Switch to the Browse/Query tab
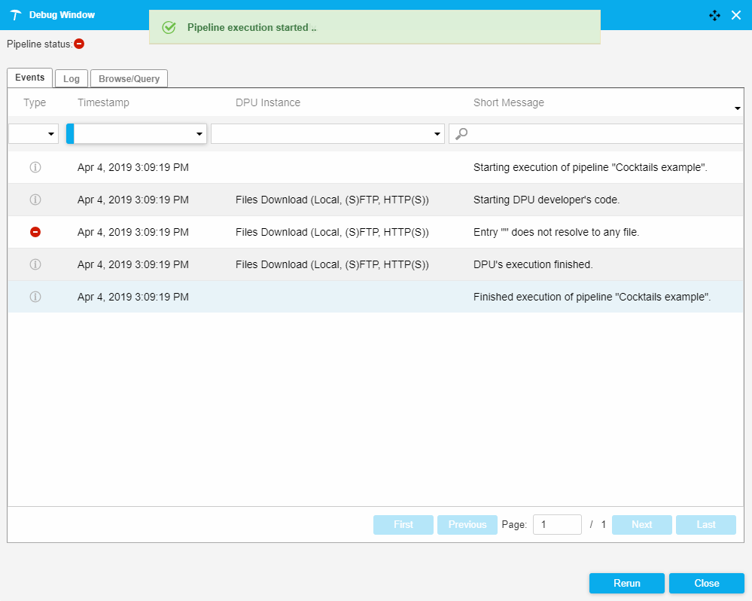This screenshot has height=601, width=752. tap(129, 78)
